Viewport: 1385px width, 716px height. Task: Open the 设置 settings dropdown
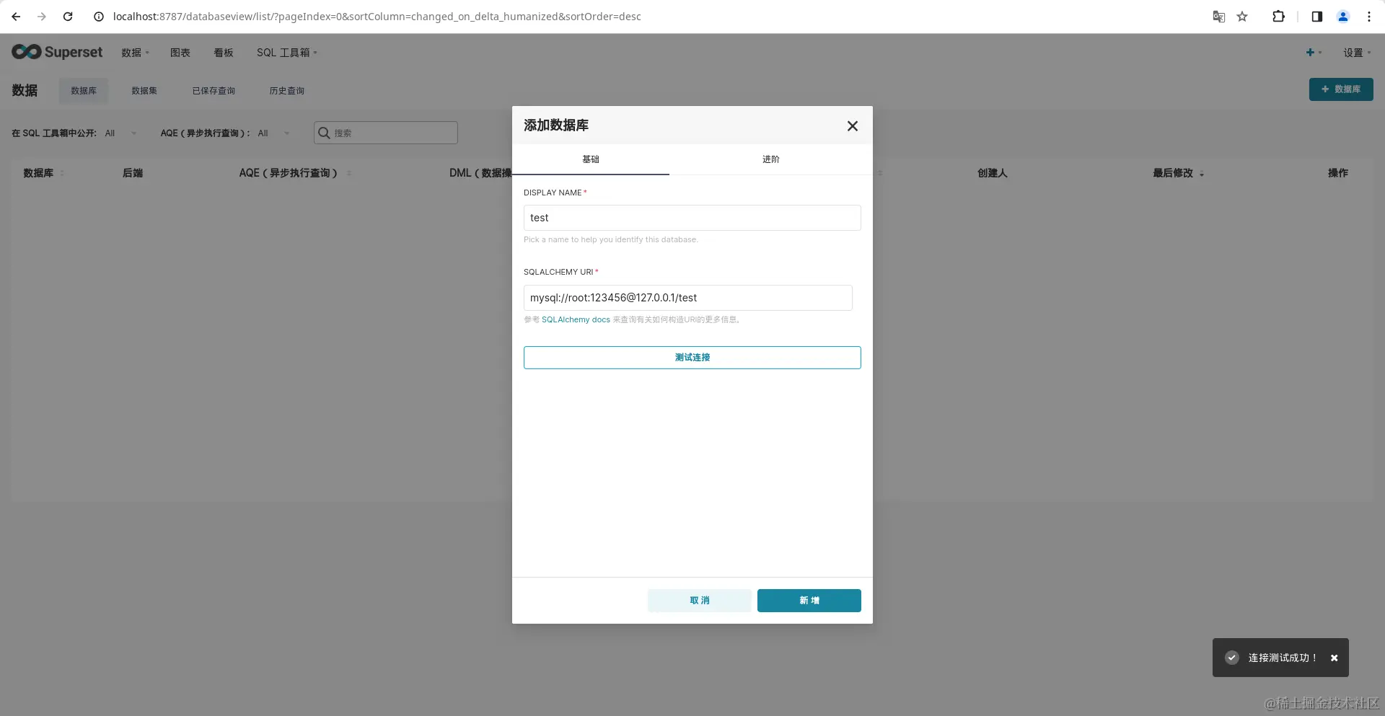click(x=1357, y=53)
